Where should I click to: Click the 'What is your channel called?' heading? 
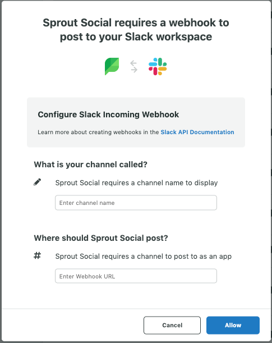tap(91, 164)
